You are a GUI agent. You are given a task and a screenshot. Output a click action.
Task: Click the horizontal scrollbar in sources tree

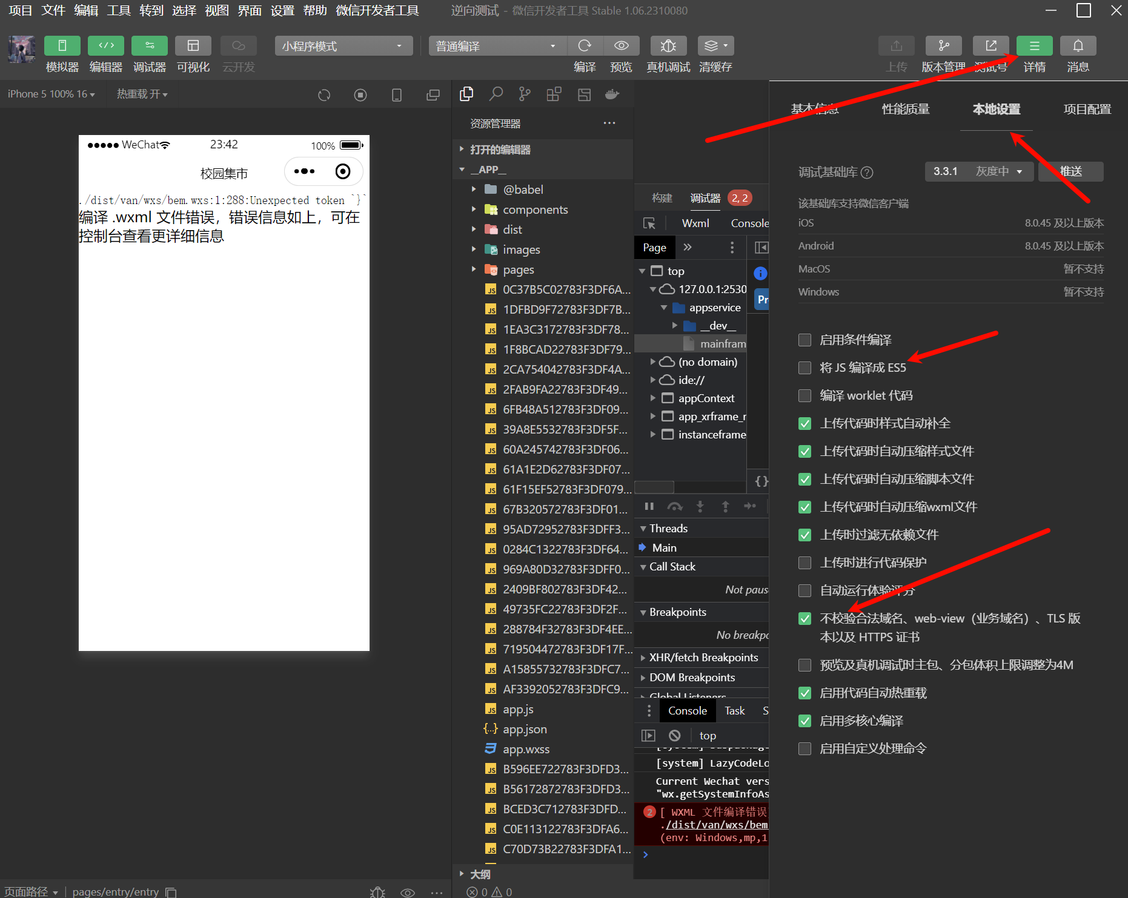pos(654,487)
